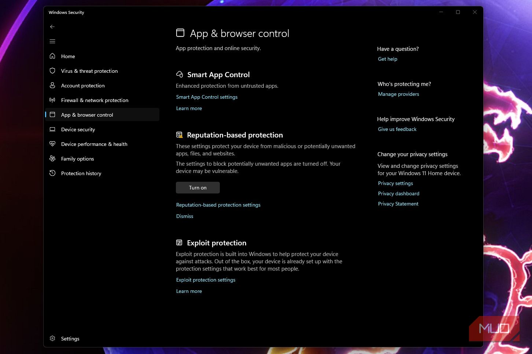This screenshot has width=532, height=354.
Task: Click Give us feedback link
Action: [397, 129]
